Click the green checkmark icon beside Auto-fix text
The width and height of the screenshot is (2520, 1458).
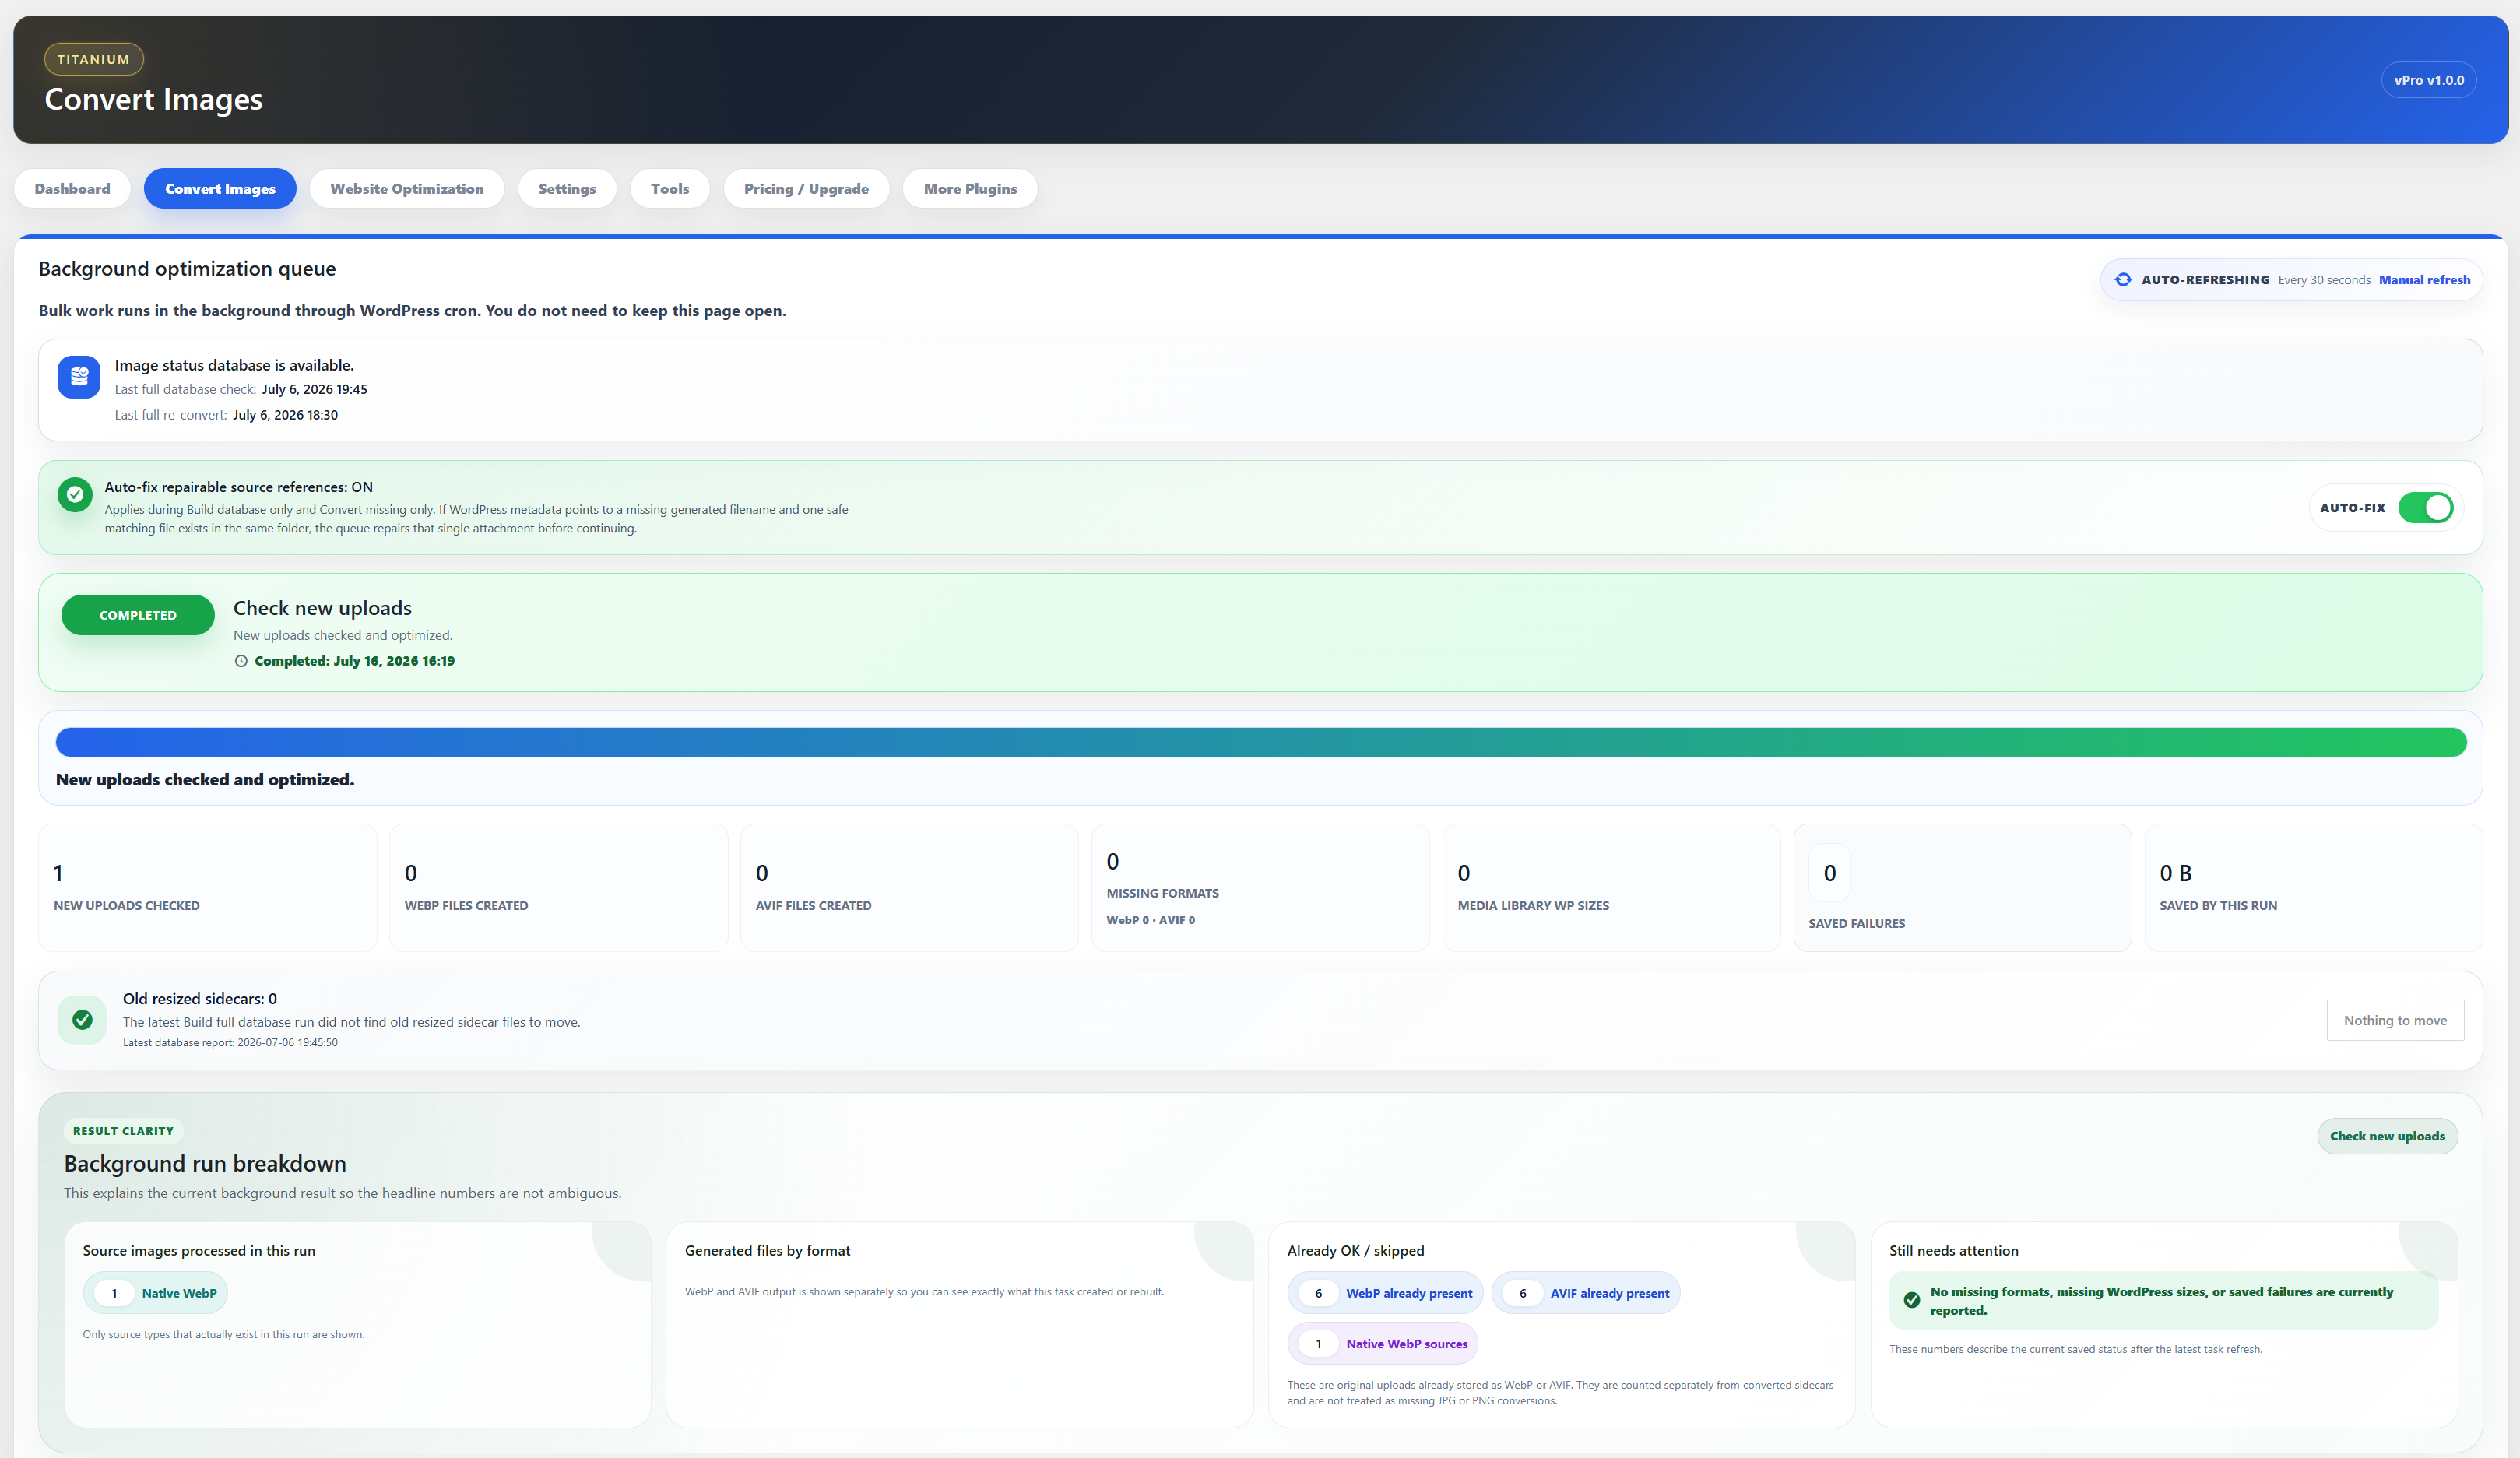click(x=75, y=494)
